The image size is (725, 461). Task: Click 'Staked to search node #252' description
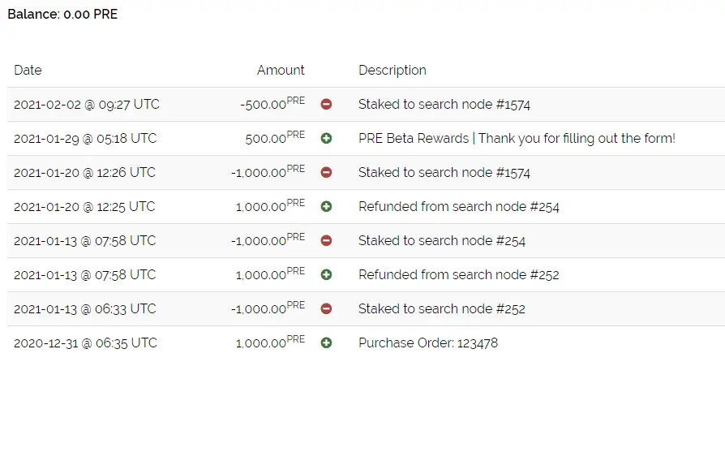(x=441, y=308)
